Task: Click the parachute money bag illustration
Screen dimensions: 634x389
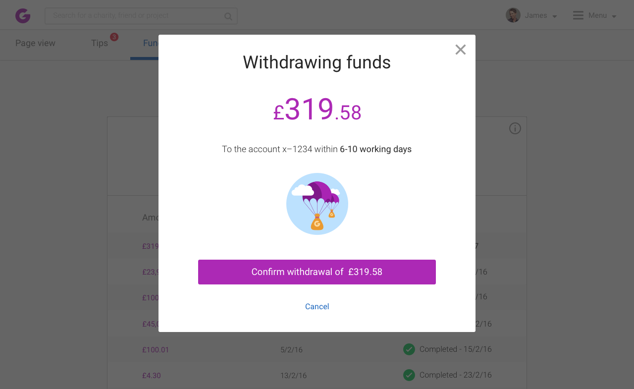Action: click(x=317, y=204)
